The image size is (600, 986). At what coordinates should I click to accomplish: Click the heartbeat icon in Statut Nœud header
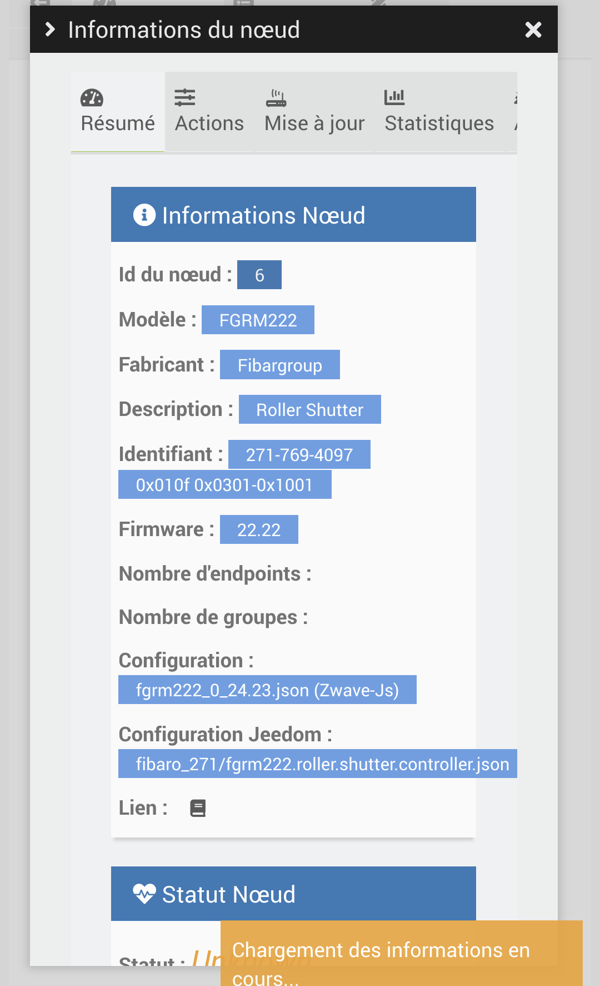click(x=144, y=894)
